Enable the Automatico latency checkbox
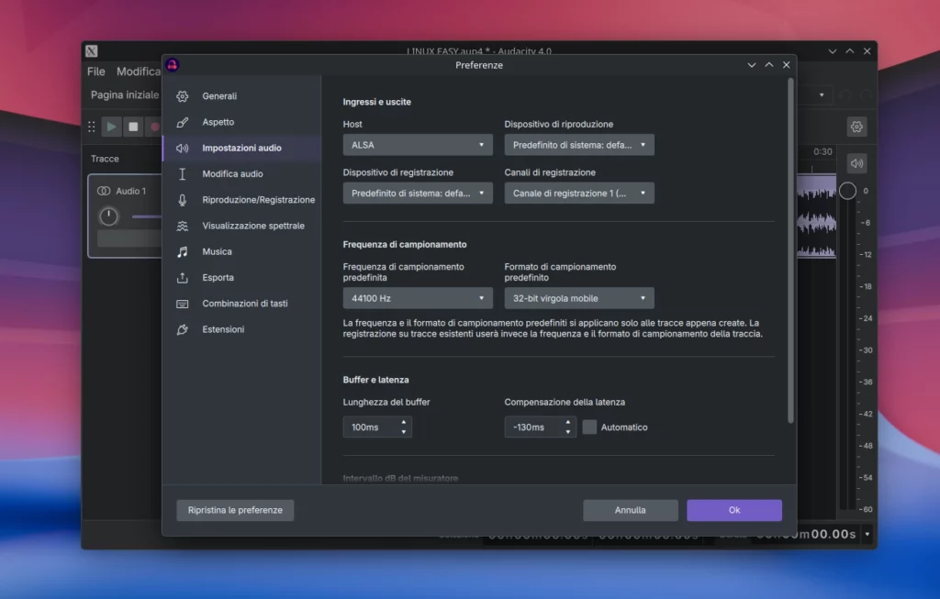940x599 pixels. 590,427
